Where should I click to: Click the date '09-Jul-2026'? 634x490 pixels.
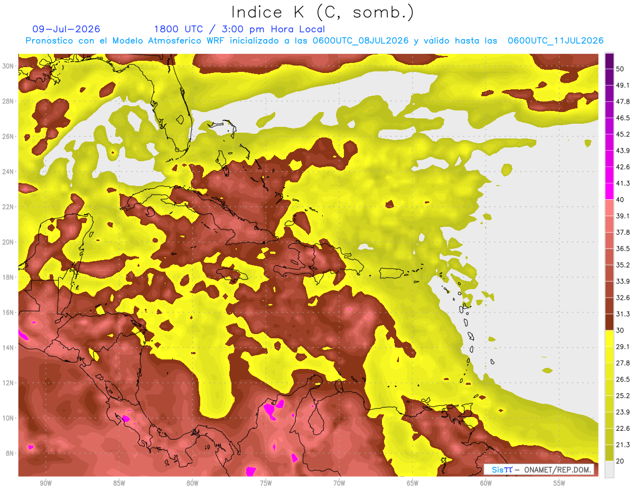coord(67,29)
